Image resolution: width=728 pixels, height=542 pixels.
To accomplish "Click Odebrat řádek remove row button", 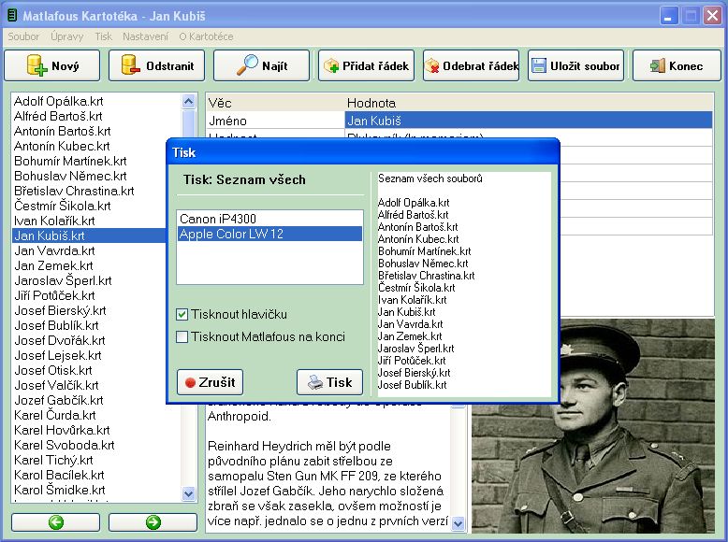I will [472, 65].
